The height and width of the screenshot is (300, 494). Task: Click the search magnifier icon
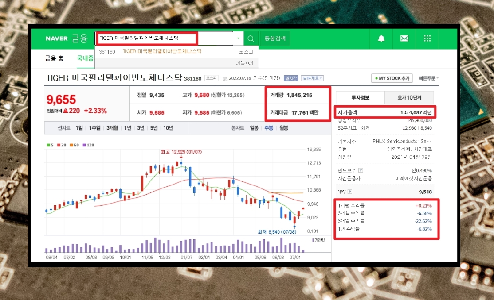251,38
